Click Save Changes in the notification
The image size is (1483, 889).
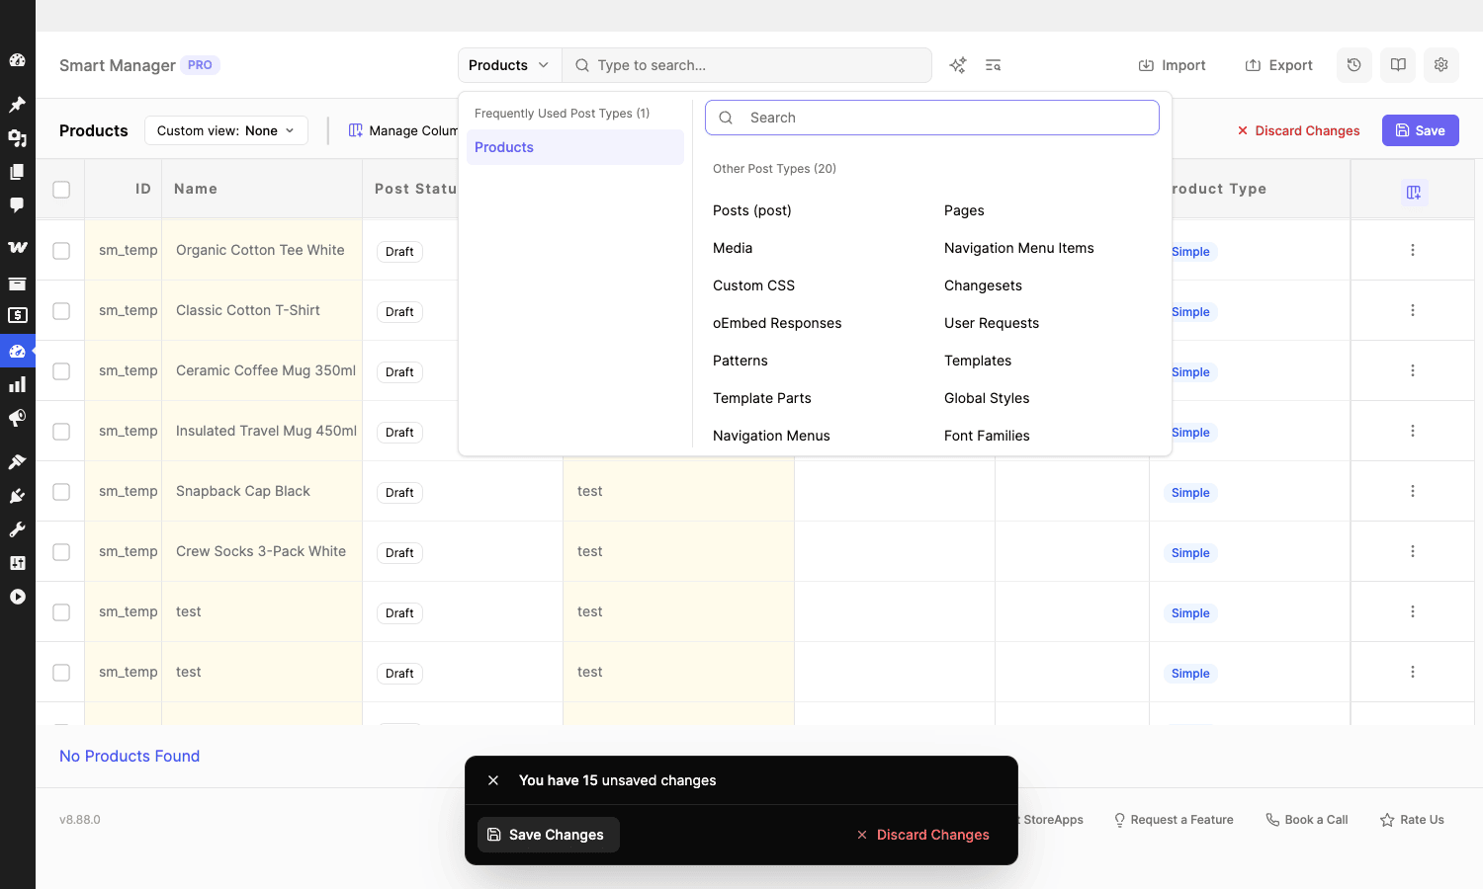[549, 835]
